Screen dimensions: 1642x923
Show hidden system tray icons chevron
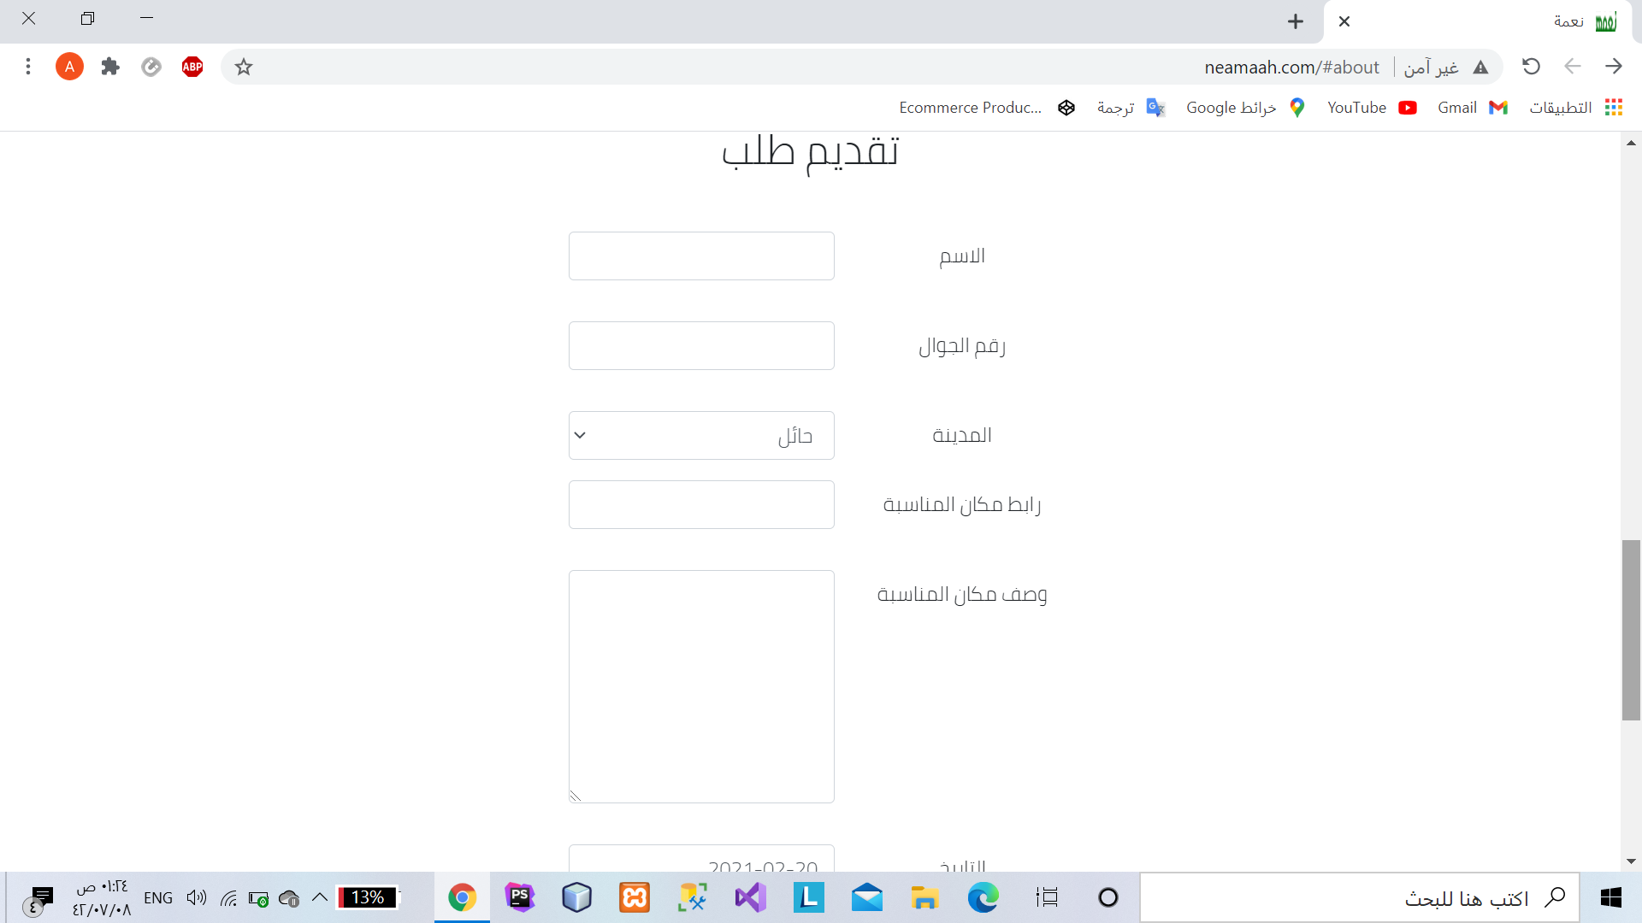(320, 897)
